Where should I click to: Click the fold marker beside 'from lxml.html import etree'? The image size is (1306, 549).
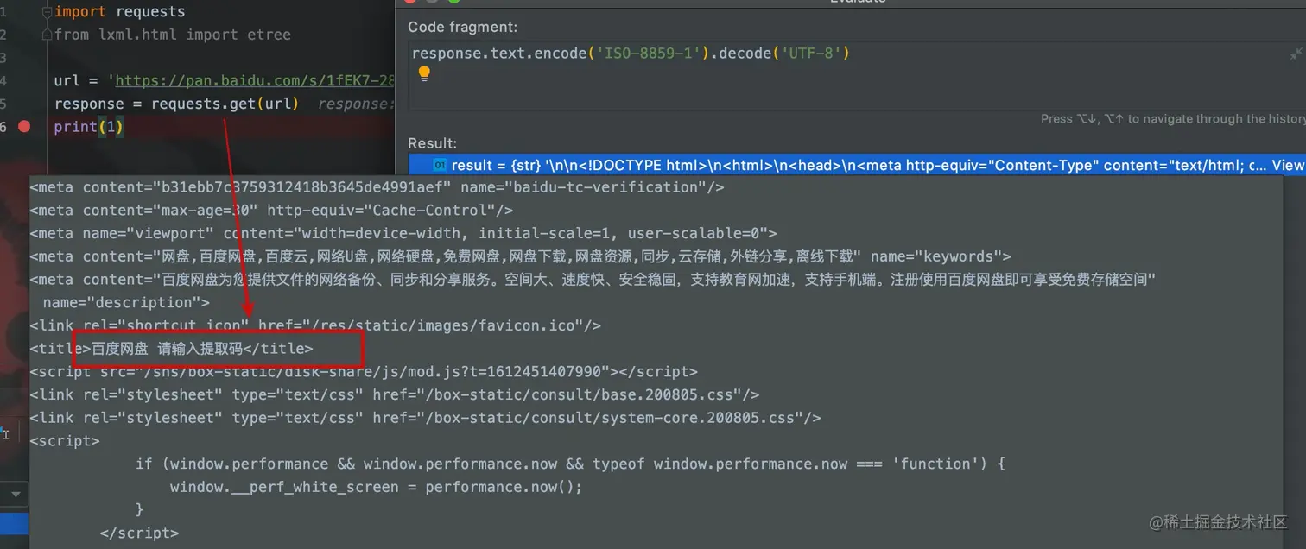click(x=47, y=35)
